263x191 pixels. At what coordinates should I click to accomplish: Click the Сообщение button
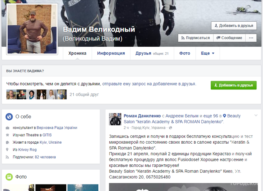click(229, 38)
